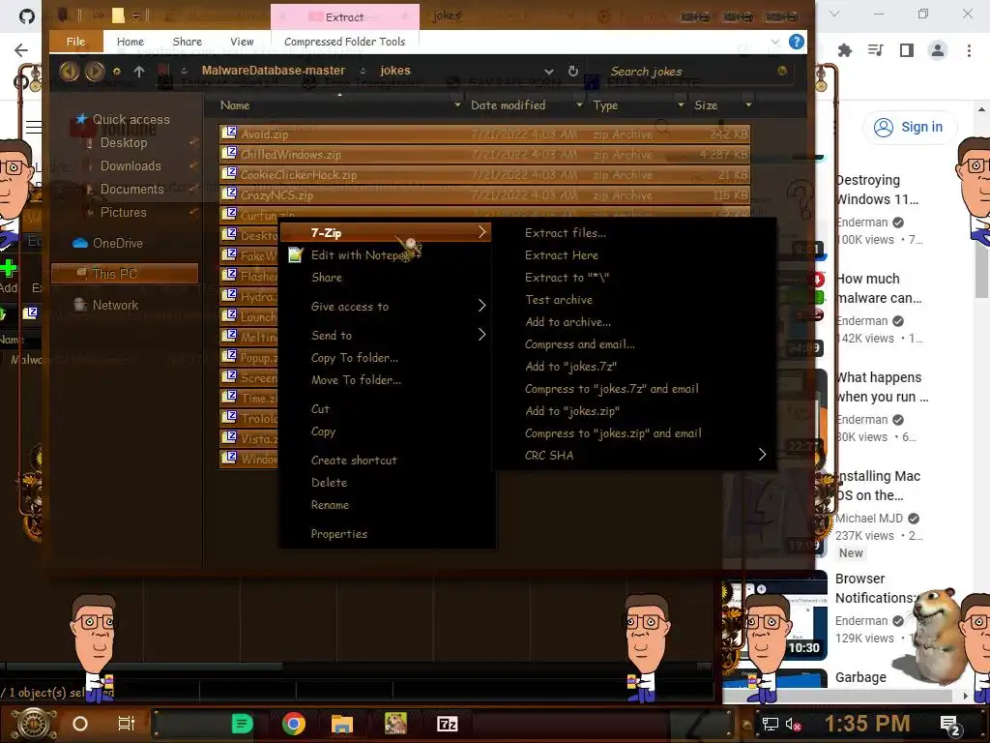Click the Forward arrow in File Explorer
This screenshot has height=743, width=990.
[x=94, y=72]
